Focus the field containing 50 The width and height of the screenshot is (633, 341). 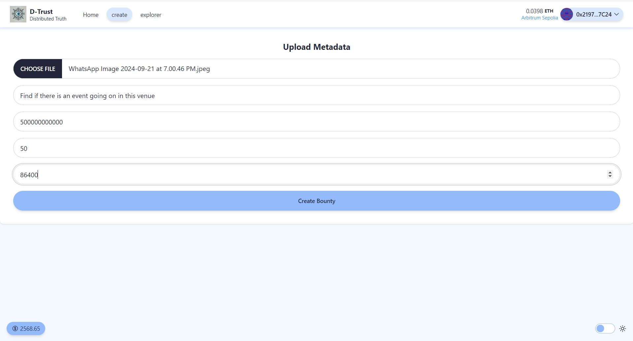[x=317, y=148]
